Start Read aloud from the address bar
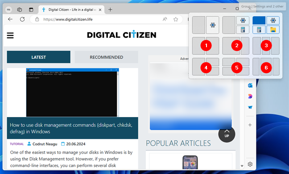Viewport: 289px width, 174px height. [165, 19]
